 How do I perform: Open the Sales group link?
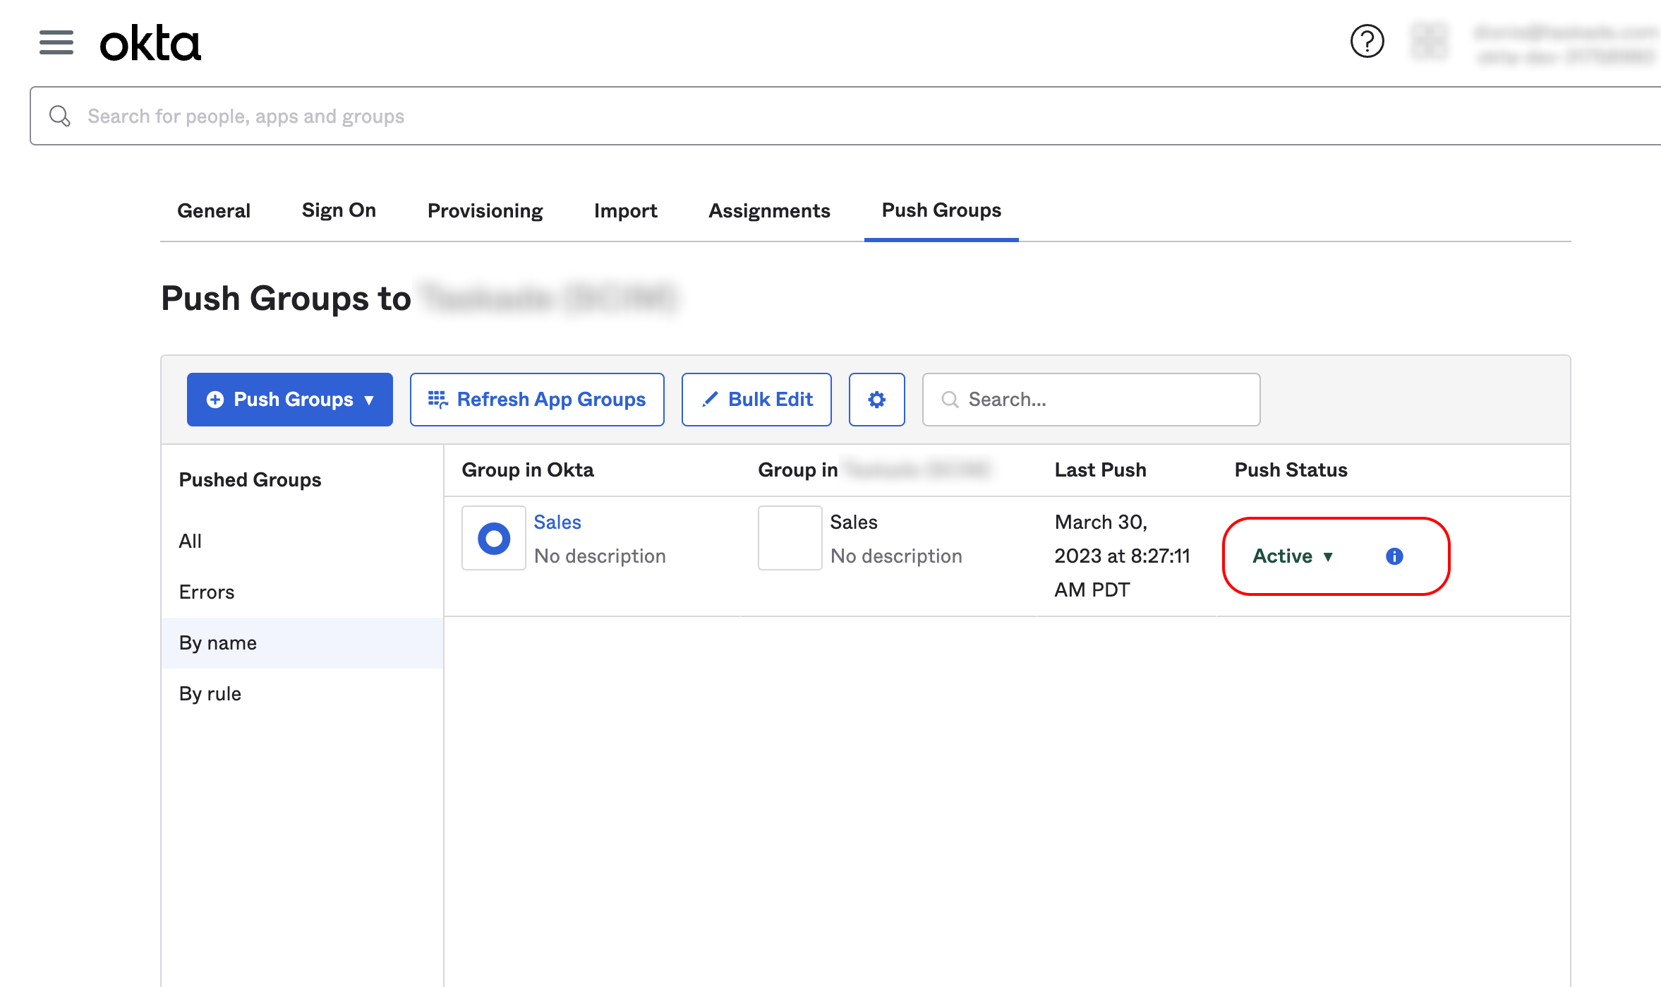coord(557,522)
